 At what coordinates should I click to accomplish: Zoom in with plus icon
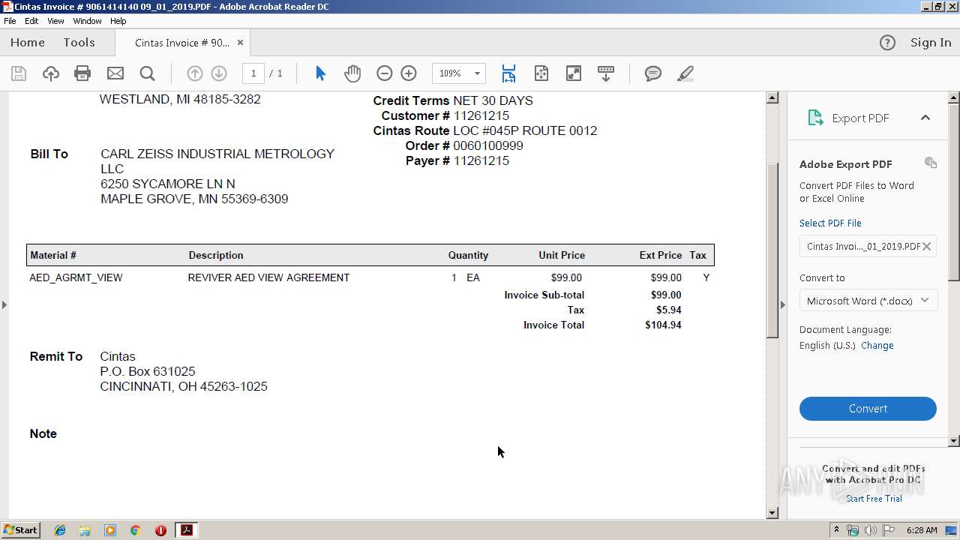click(x=409, y=73)
